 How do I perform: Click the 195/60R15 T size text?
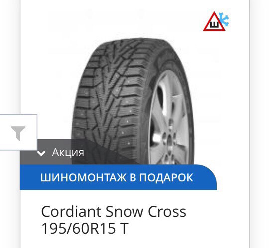point(85,228)
